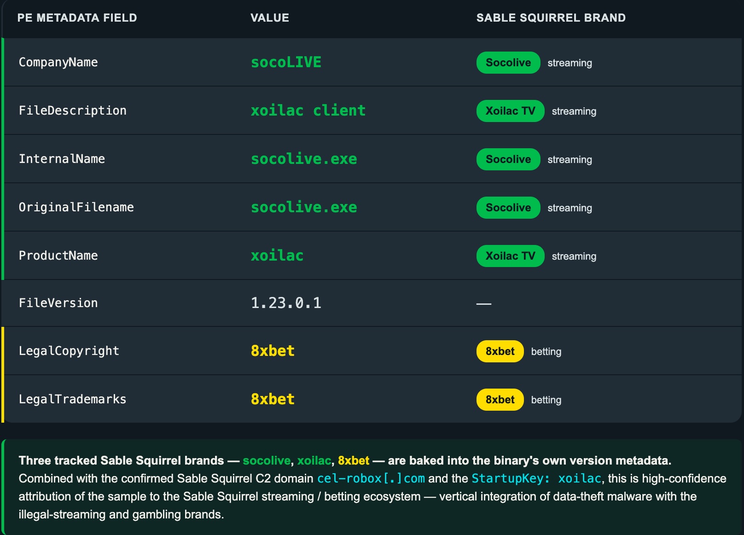
Task: Click the Socolive badge in InternalName row
Action: point(508,159)
